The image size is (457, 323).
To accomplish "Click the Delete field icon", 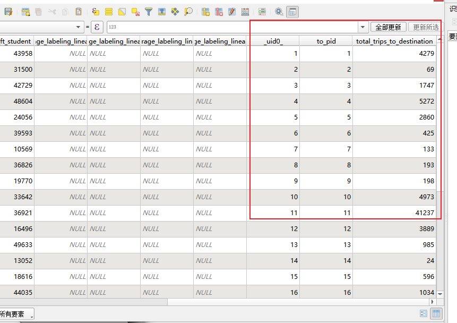I will coord(219,12).
